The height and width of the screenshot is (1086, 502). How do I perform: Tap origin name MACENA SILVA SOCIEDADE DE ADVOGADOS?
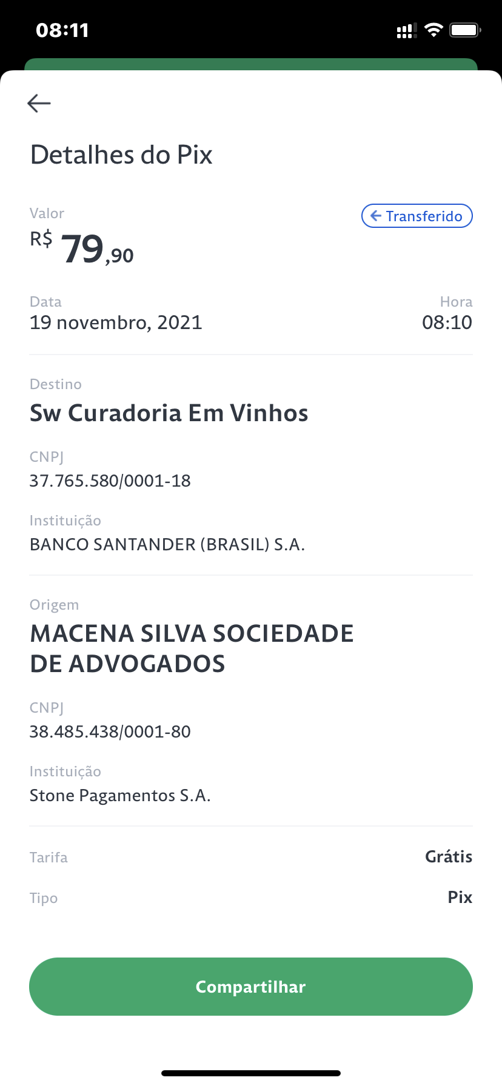[x=192, y=648]
